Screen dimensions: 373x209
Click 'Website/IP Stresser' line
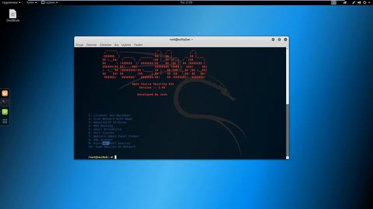point(107,122)
